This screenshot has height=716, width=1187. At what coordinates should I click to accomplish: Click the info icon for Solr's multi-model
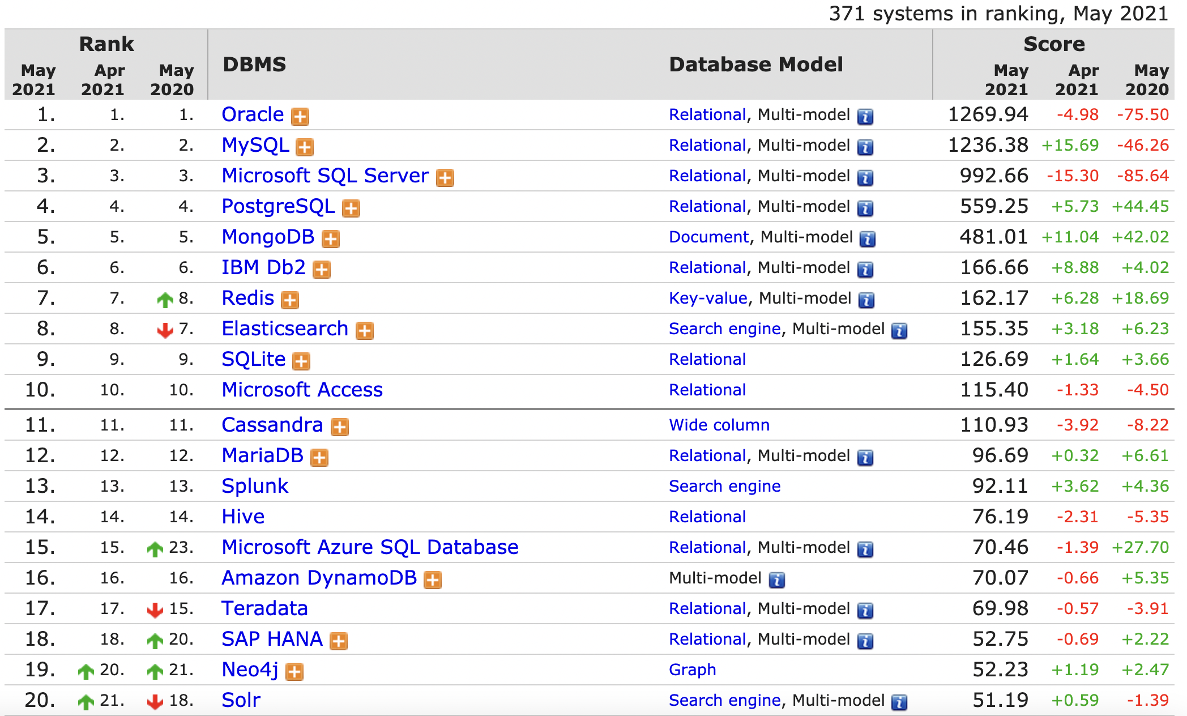(899, 702)
